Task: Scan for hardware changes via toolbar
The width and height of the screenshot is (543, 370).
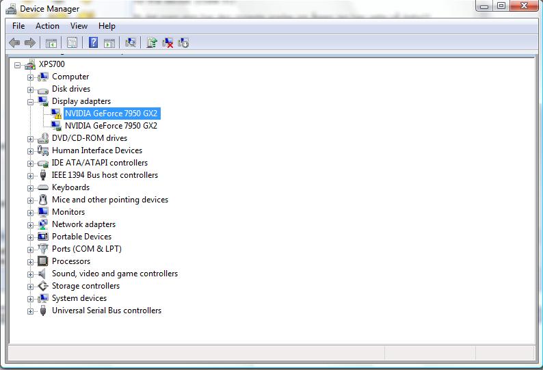Action: coord(131,42)
